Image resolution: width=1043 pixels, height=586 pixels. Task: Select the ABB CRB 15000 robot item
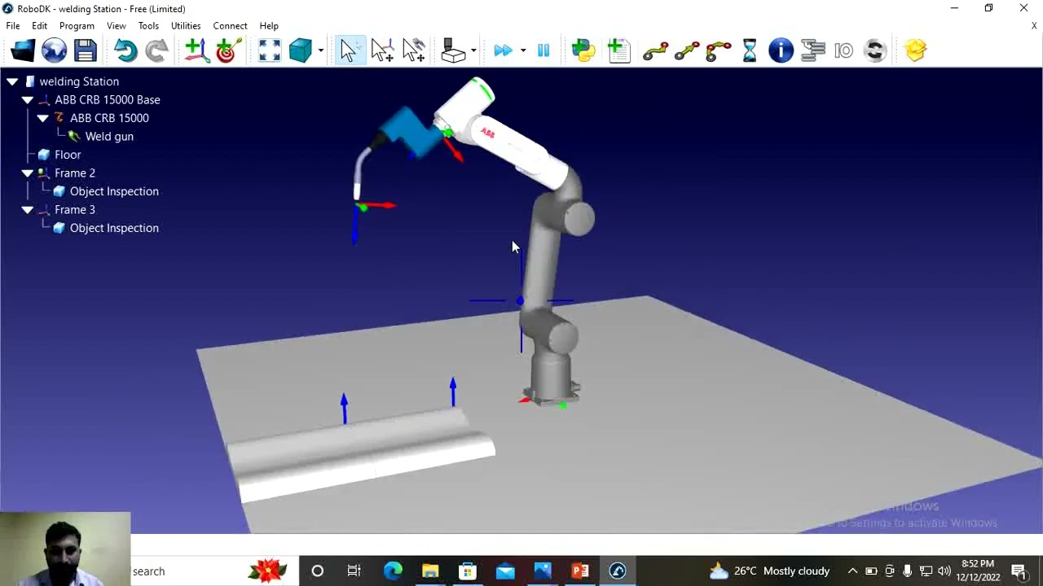109,118
